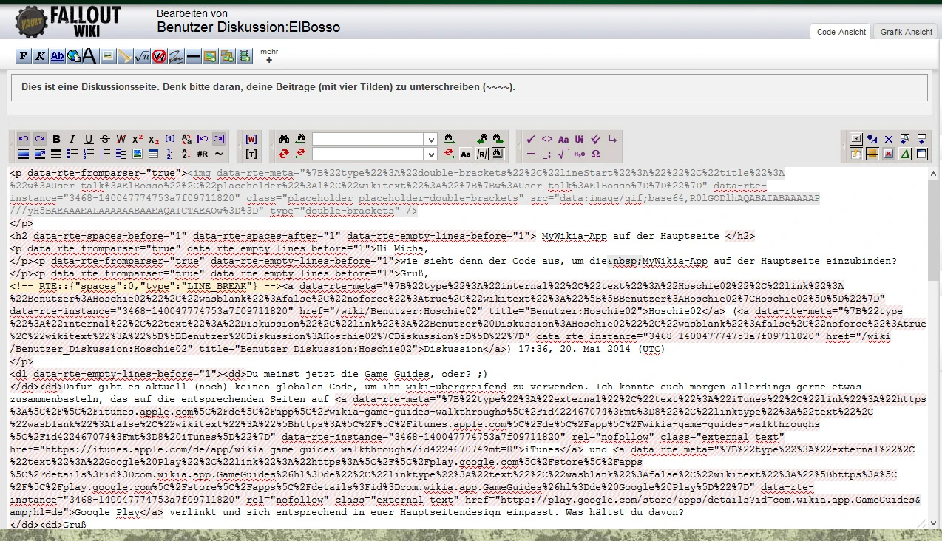
Task: Switch to the Code-Ansicht tab
Action: (x=841, y=32)
